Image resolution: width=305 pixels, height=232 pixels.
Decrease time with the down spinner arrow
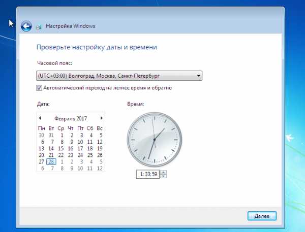click(x=164, y=176)
